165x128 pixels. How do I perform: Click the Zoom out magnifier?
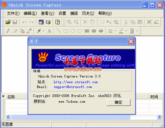coord(76,22)
